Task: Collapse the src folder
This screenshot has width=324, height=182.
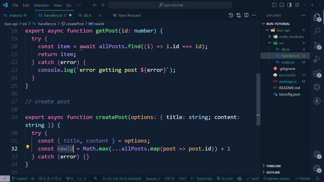Action: [270, 43]
